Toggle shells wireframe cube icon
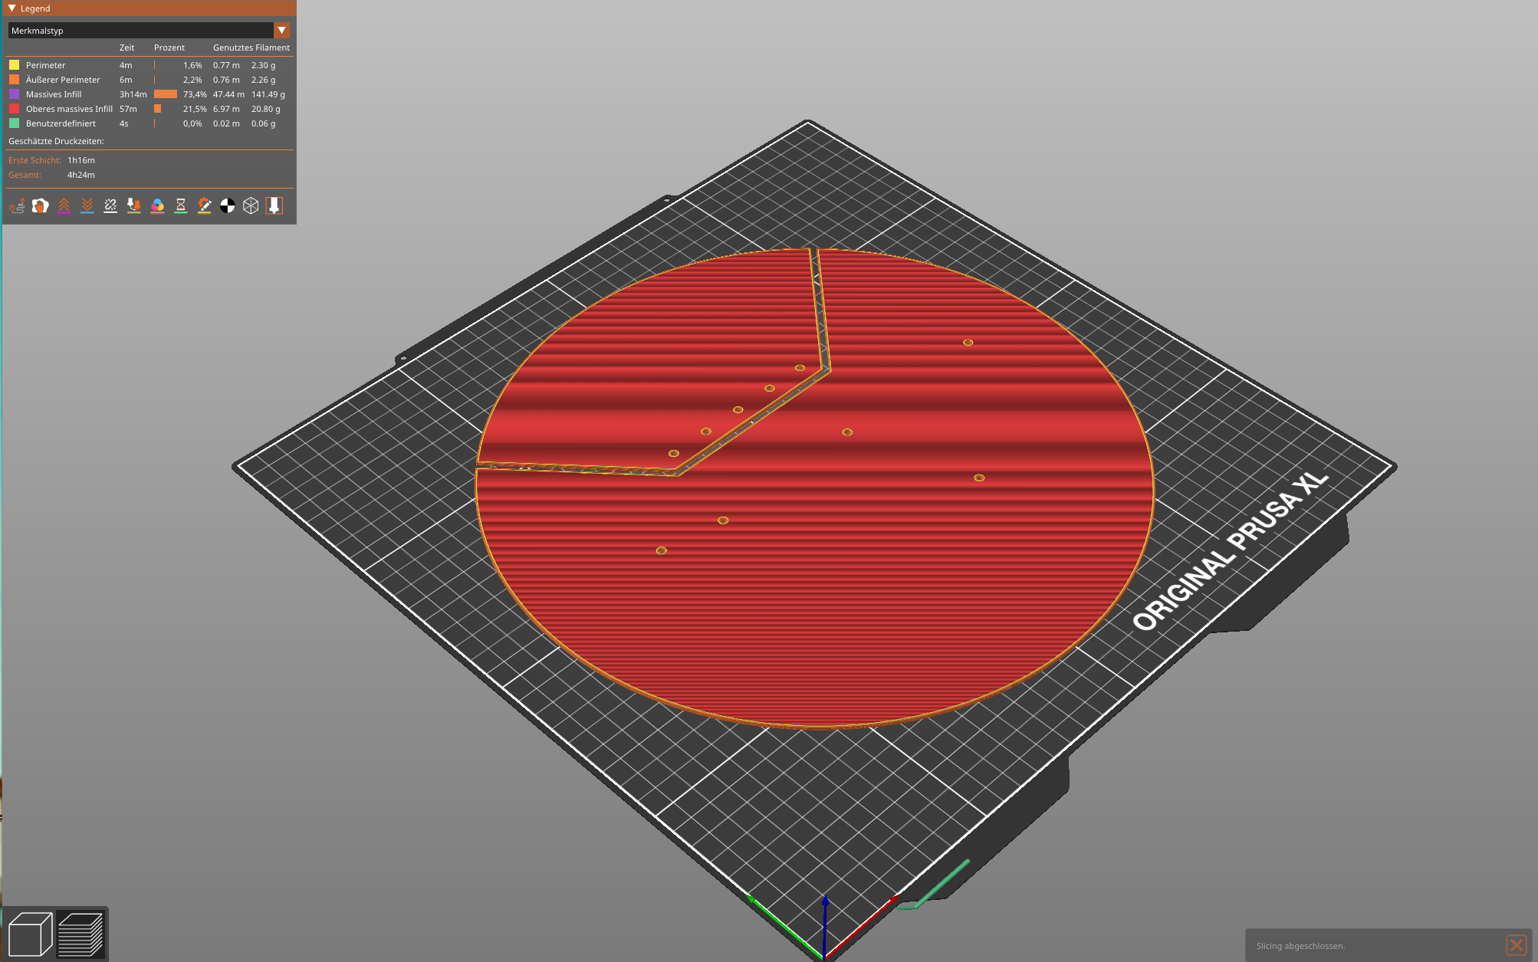Screen dimensions: 1538x962 pyautogui.click(x=251, y=205)
